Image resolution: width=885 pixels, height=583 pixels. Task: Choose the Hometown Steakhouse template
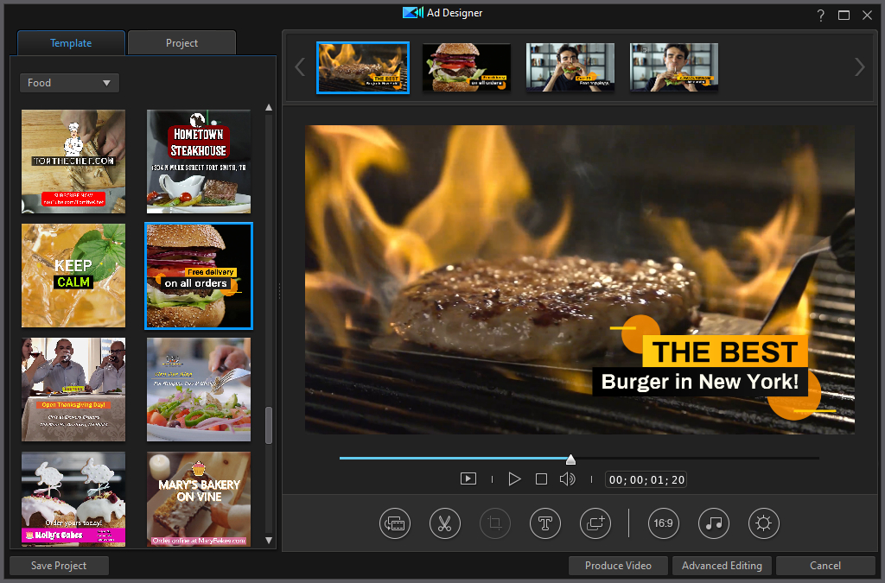pyautogui.click(x=199, y=162)
